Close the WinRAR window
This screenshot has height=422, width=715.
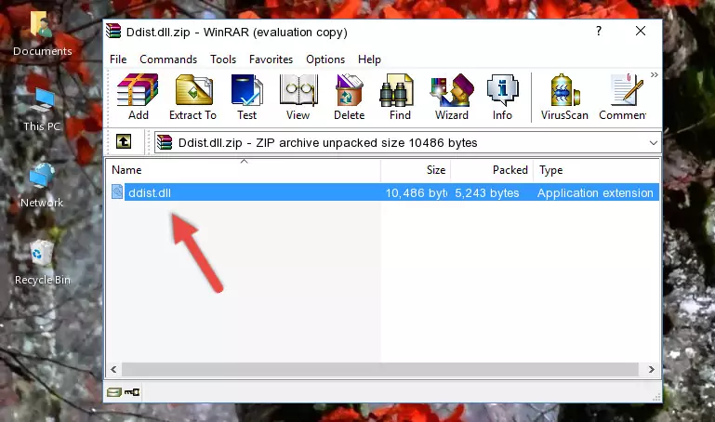641,31
